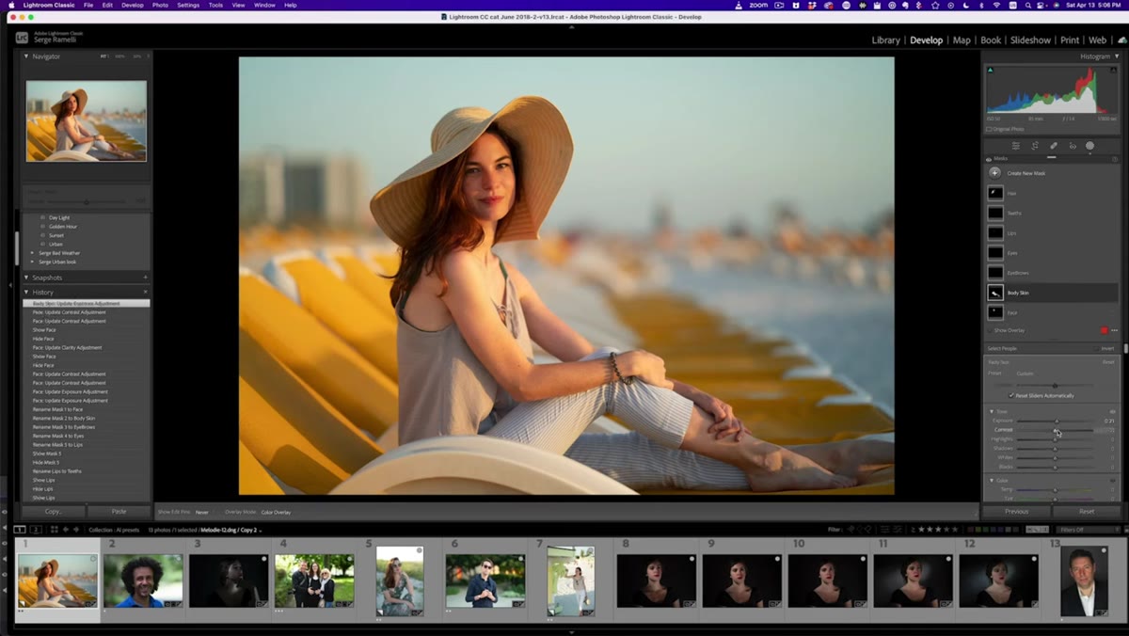Screen dimensions: 1129x636
Task: Toggle the Reset Sliders Automatically checkbox
Action: [1011, 395]
